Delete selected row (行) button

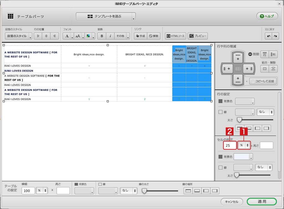point(265,54)
